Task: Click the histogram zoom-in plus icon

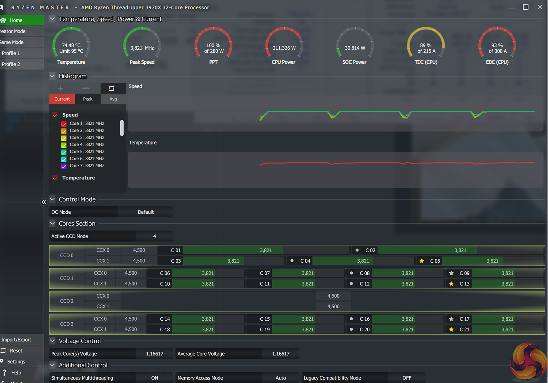Action: [x=60, y=89]
